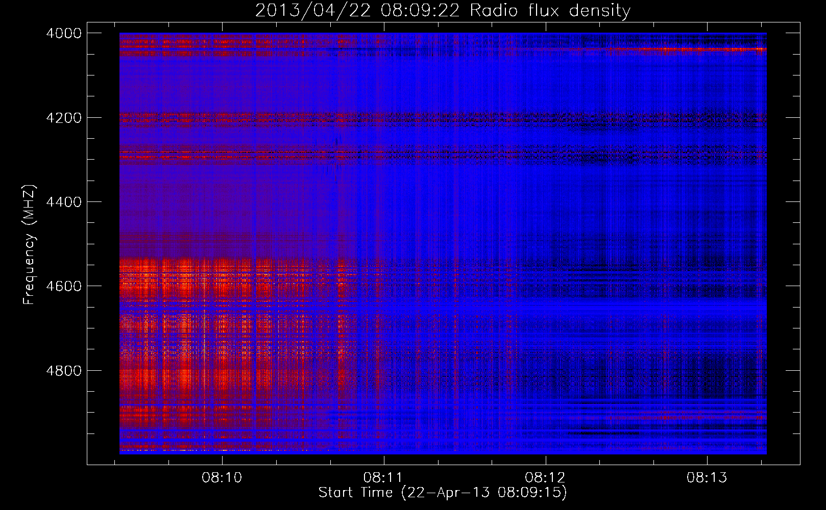Click the 4800 frequency axis label
The height and width of the screenshot is (510, 826).
[64, 371]
